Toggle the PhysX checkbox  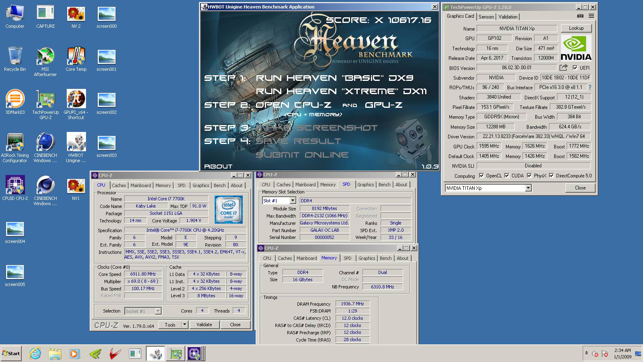pyautogui.click(x=529, y=176)
